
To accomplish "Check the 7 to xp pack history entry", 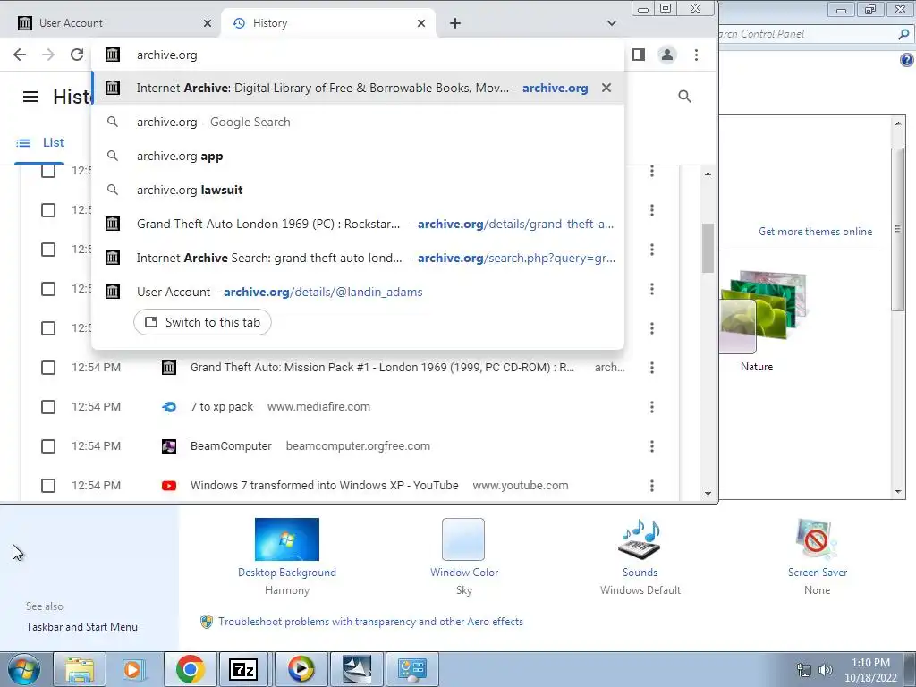I will [x=48, y=407].
